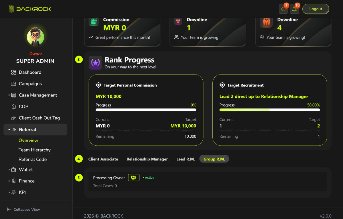This screenshot has width=343, height=219.
Task: Click the Dashboard grid icon
Action: (x=14, y=72)
